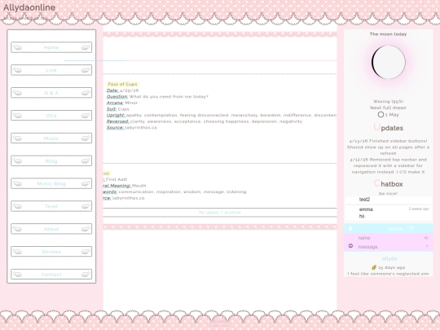
Task: Open the Music page
Action: (51, 139)
